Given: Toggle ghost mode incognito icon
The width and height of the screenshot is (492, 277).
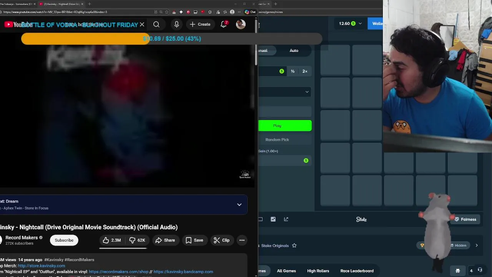Looking at the screenshot, I should click(458, 271).
